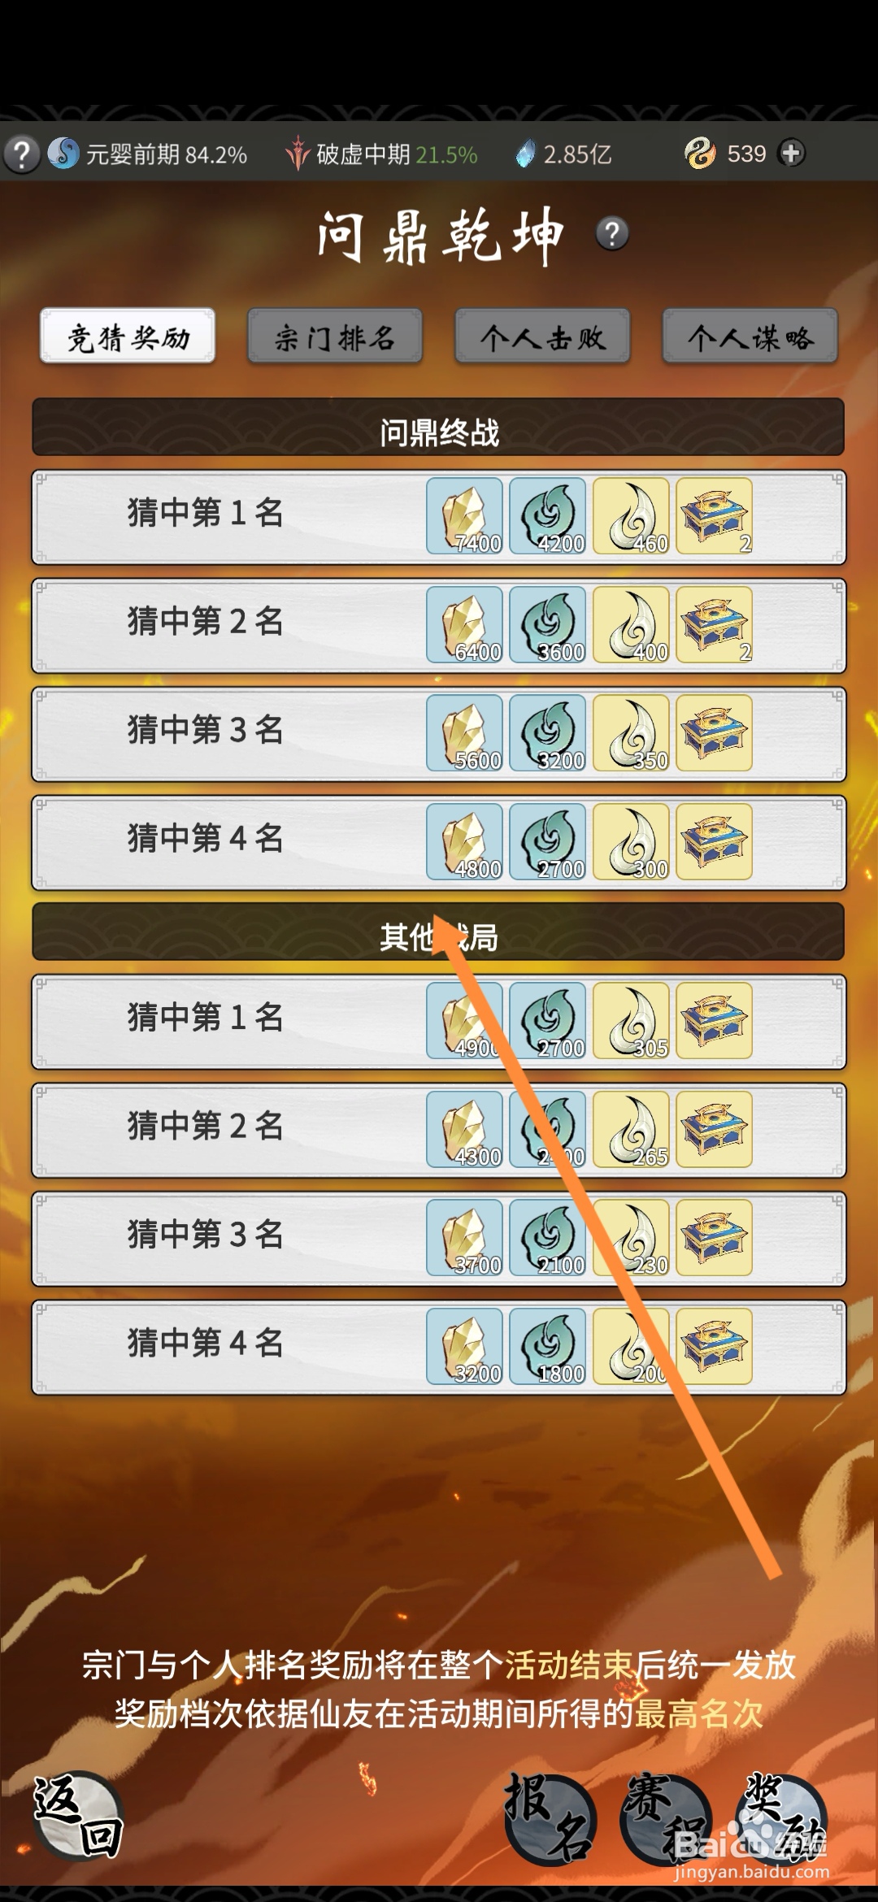The image size is (878, 1902).
Task: Tap the 3200 crystal icon in the last row
Action: (x=464, y=1347)
